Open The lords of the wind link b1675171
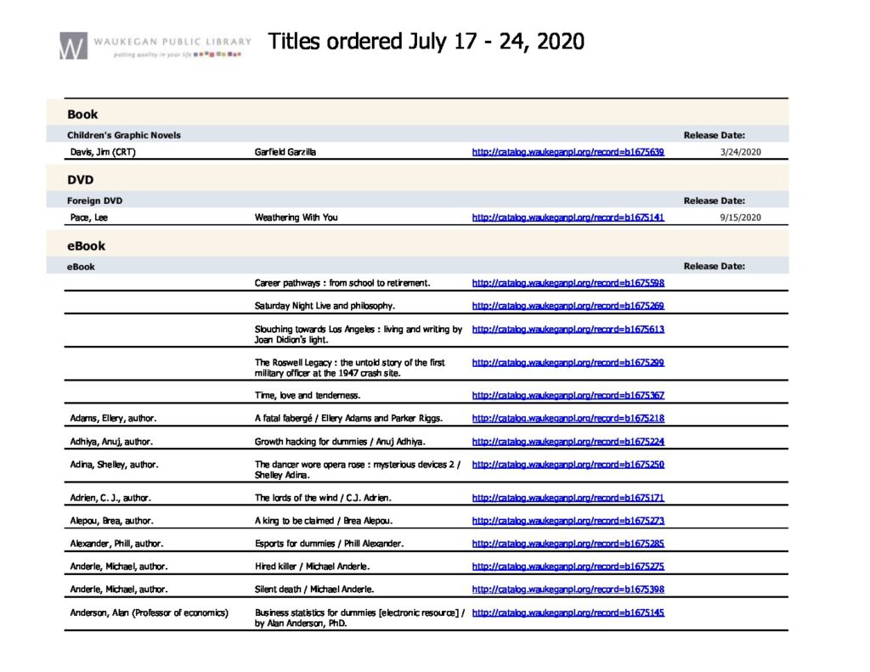This screenshot has width=870, height=672. tap(568, 498)
